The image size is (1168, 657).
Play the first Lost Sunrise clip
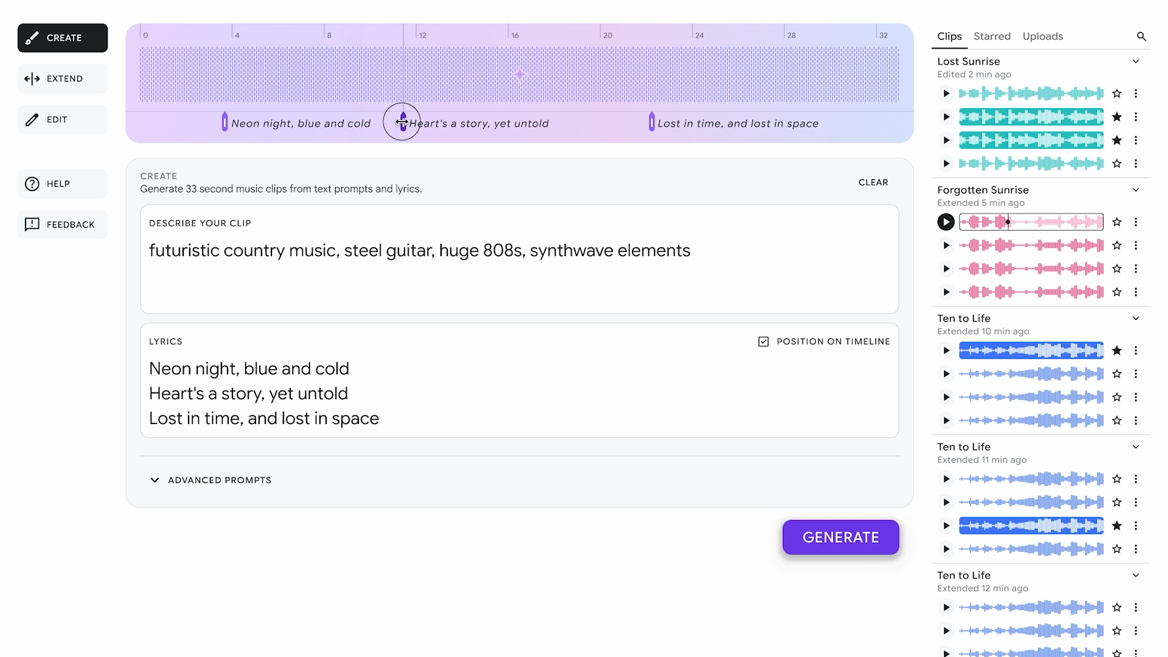pos(946,94)
